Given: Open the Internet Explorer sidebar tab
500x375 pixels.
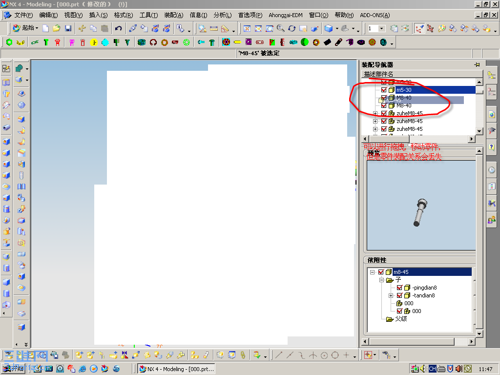Looking at the screenshot, I should [492, 114].
